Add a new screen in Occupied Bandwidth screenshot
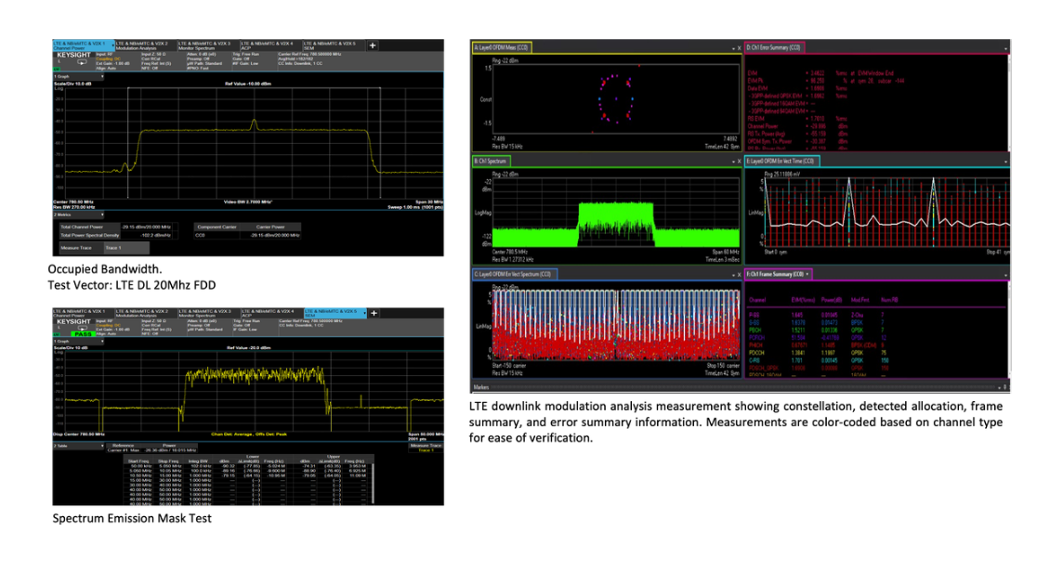This screenshot has width=1050, height=571. point(373,45)
